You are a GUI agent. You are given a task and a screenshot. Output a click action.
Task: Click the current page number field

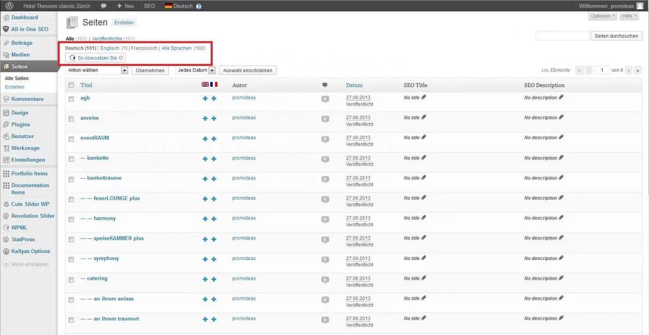[x=602, y=70]
